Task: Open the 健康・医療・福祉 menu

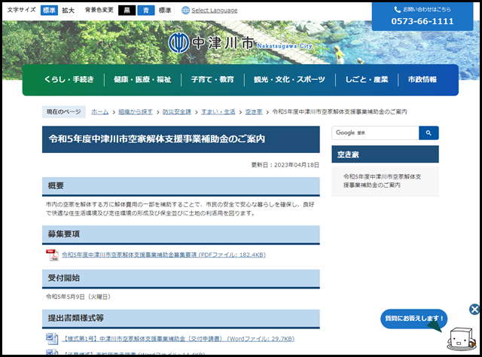Action: (142, 80)
